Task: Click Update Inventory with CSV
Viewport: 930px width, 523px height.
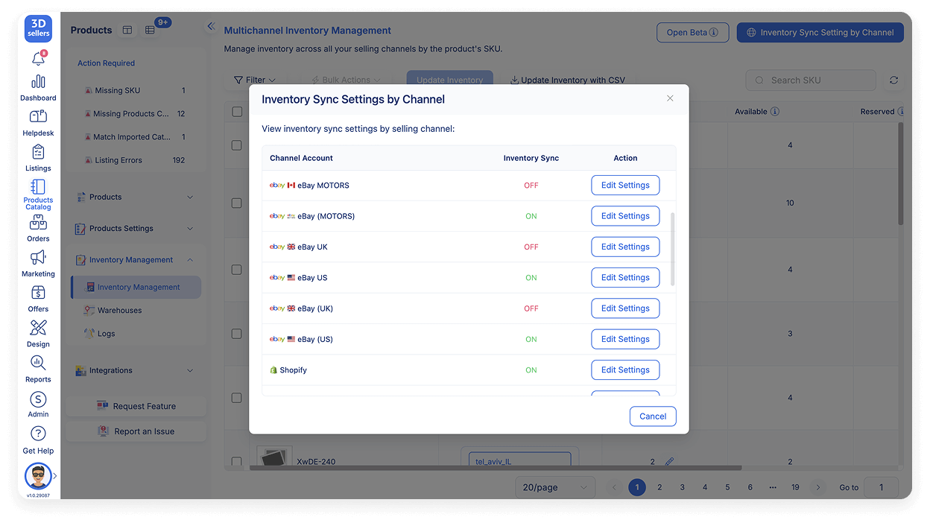Action: click(x=568, y=80)
